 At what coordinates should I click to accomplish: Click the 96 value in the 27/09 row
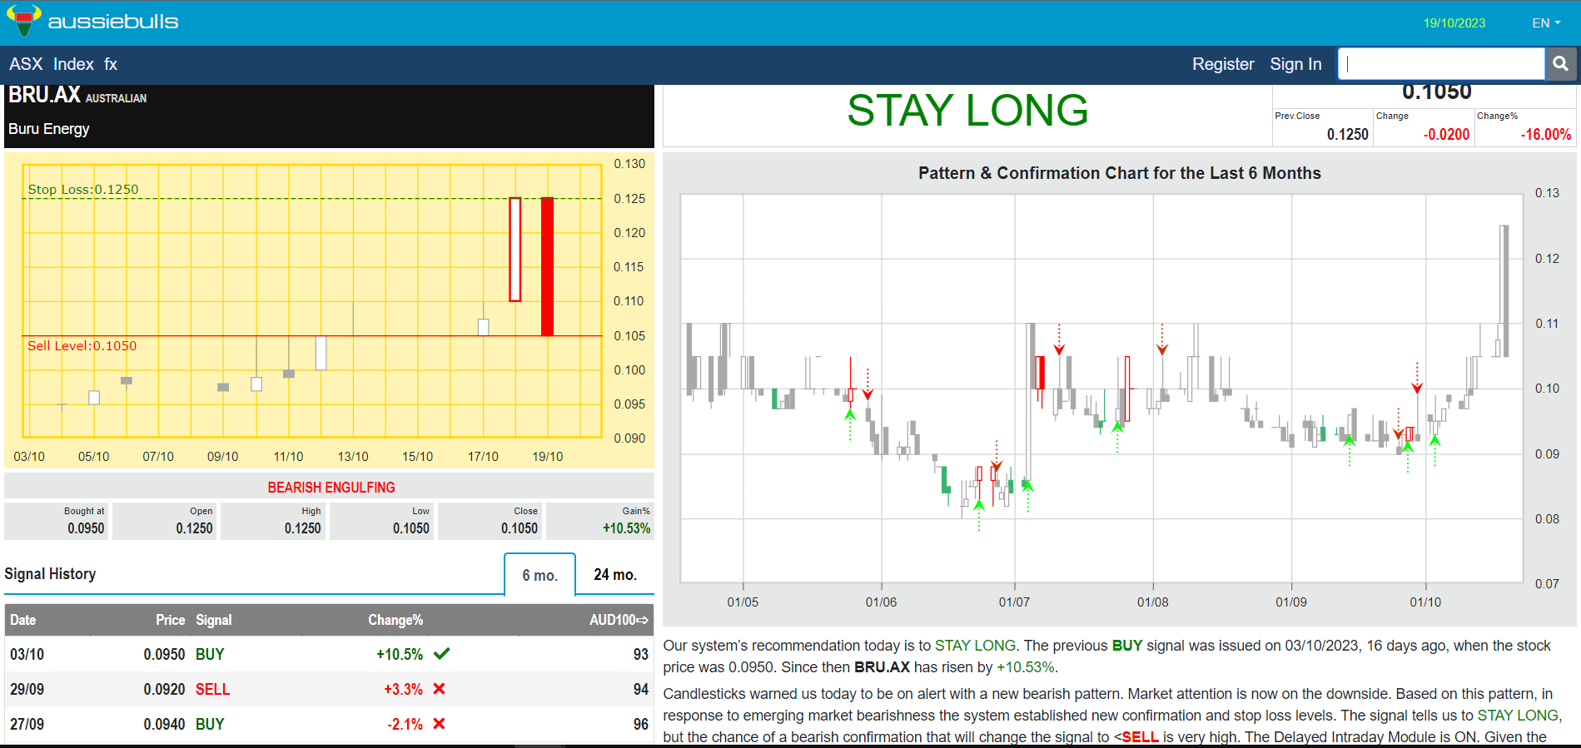click(641, 725)
